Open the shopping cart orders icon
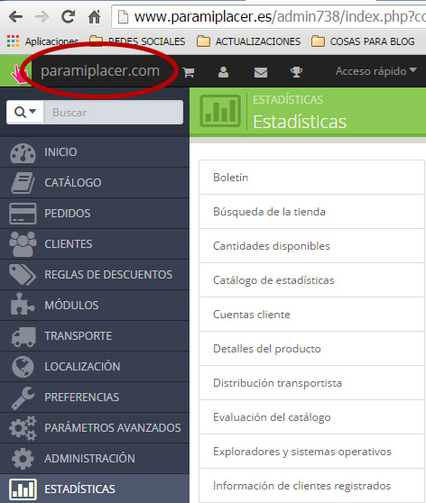The image size is (426, 503). (189, 72)
